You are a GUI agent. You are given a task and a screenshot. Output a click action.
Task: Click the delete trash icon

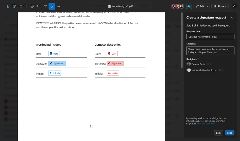(x=14, y=6)
